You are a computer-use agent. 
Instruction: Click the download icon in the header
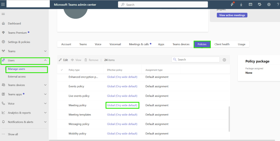[241, 5]
